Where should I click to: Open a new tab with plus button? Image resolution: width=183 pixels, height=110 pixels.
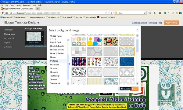[x=38, y=9]
